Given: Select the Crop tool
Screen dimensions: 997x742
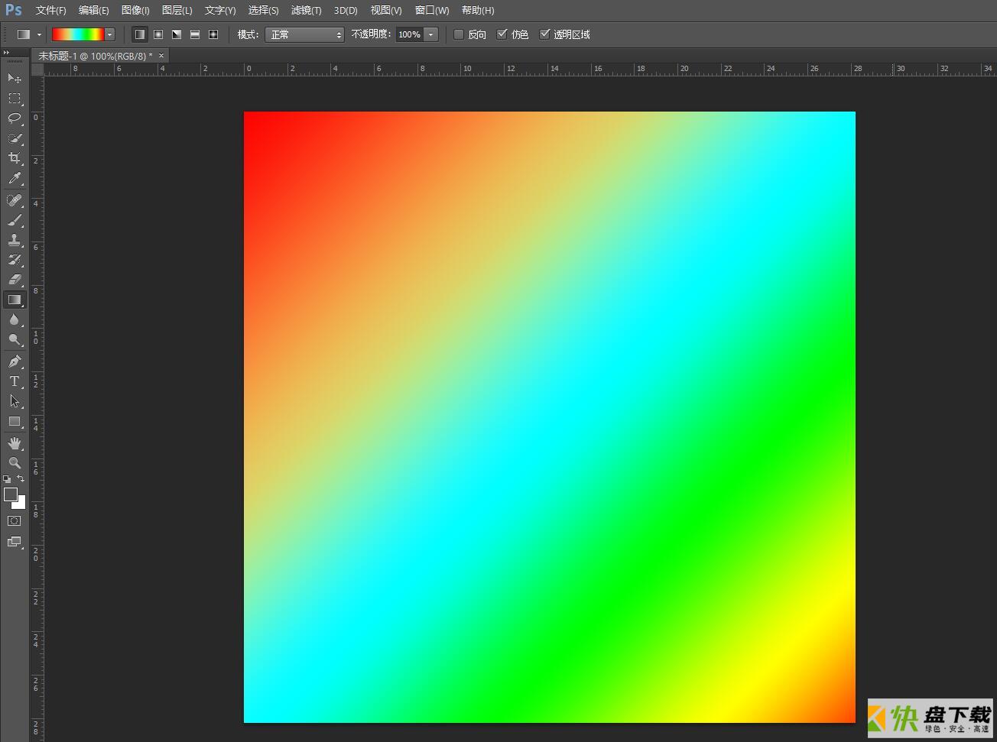Looking at the screenshot, I should pyautogui.click(x=15, y=158).
